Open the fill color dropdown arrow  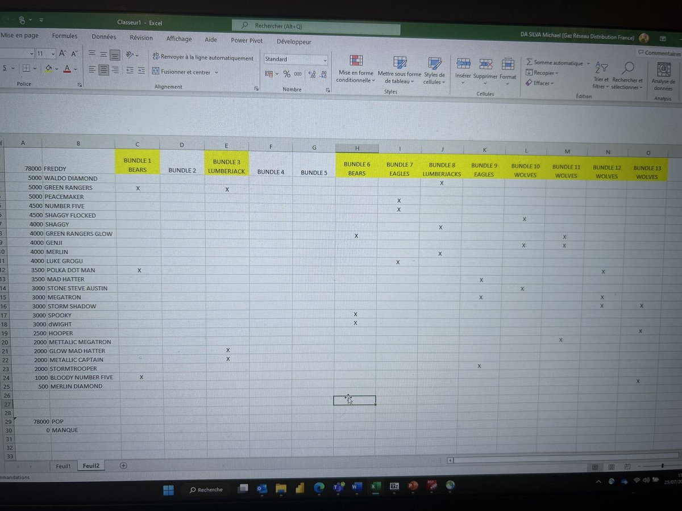57,70
